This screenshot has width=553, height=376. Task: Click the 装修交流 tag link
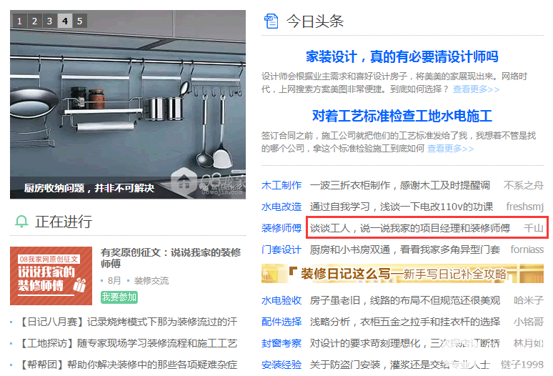coord(151,281)
